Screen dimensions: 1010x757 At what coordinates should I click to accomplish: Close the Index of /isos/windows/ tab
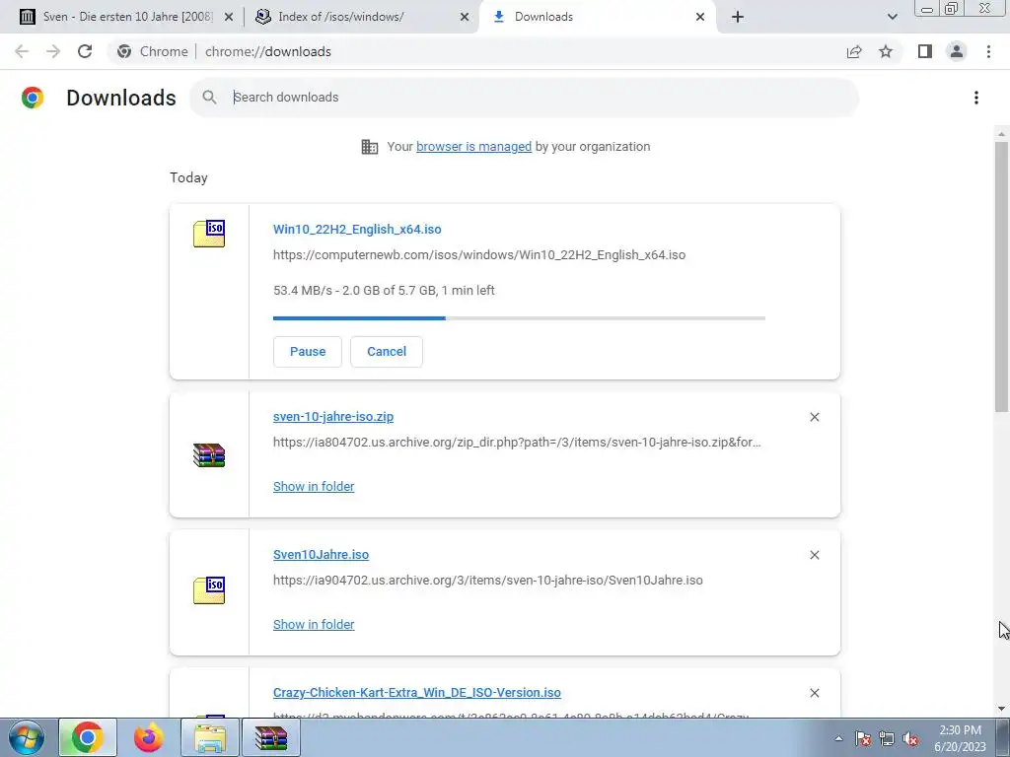[465, 17]
